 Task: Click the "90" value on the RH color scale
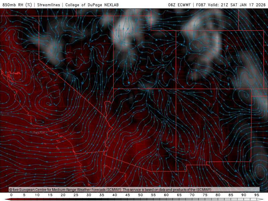coord(244,195)
